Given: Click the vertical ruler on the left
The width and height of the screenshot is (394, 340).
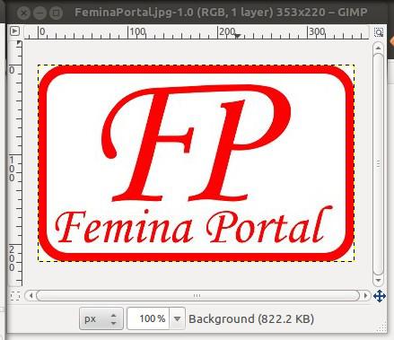Looking at the screenshot, I should click(x=15, y=164).
